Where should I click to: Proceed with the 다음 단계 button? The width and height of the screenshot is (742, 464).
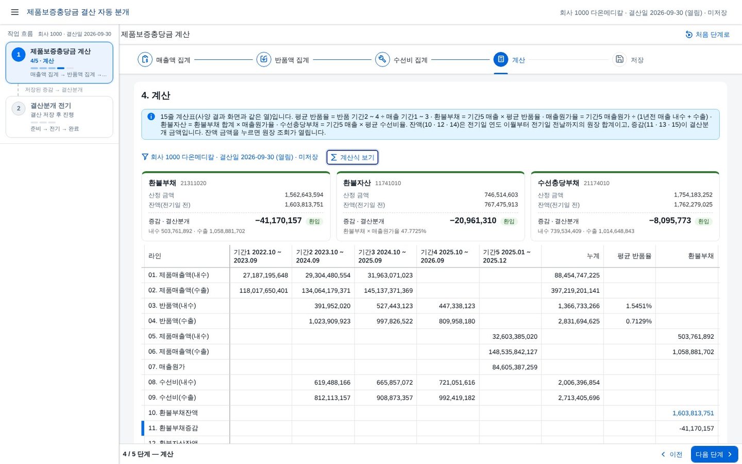pyautogui.click(x=714, y=454)
